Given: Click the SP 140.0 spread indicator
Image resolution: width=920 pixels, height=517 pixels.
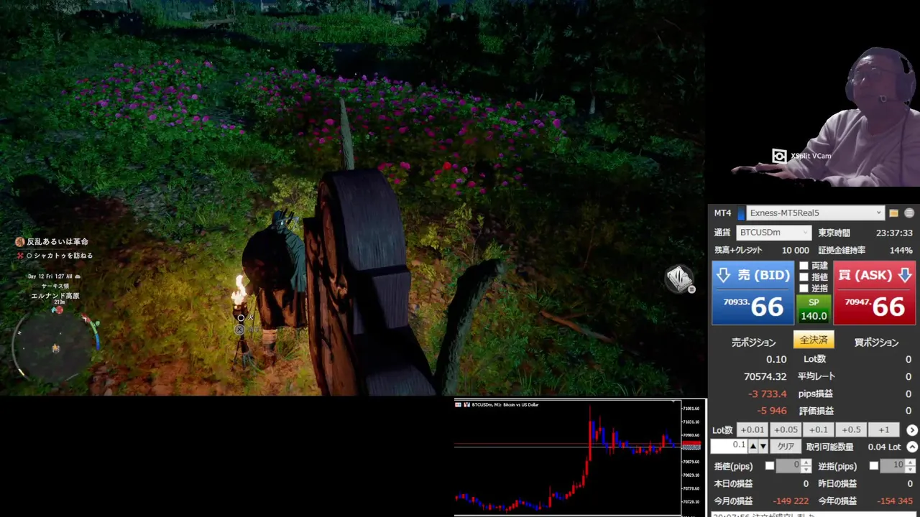Looking at the screenshot, I should (x=814, y=309).
